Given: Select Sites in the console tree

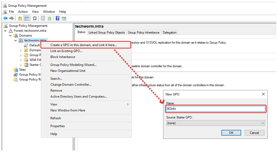Looking at the screenshot, I should pos(22,70).
